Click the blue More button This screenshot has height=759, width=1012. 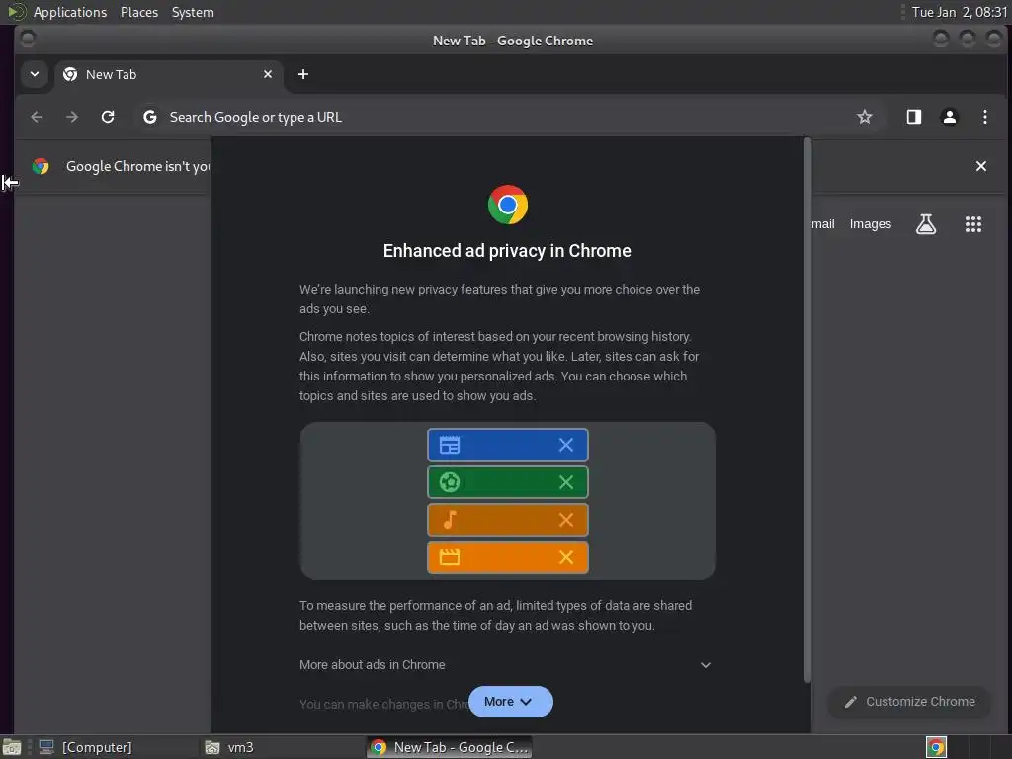coord(511,702)
